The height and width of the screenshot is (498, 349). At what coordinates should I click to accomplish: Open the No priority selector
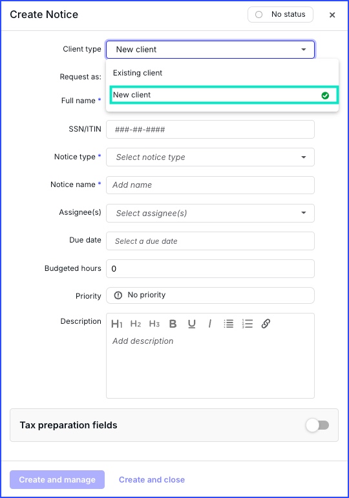tap(210, 295)
